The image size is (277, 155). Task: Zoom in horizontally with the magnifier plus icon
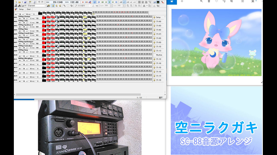click(128, 6)
